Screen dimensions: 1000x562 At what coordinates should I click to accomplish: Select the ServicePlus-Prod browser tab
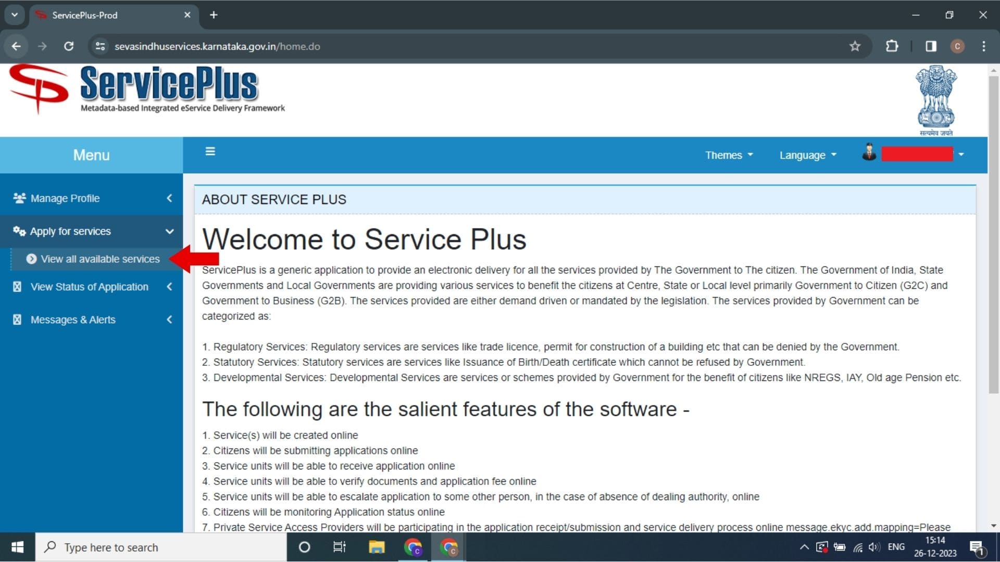tap(104, 15)
